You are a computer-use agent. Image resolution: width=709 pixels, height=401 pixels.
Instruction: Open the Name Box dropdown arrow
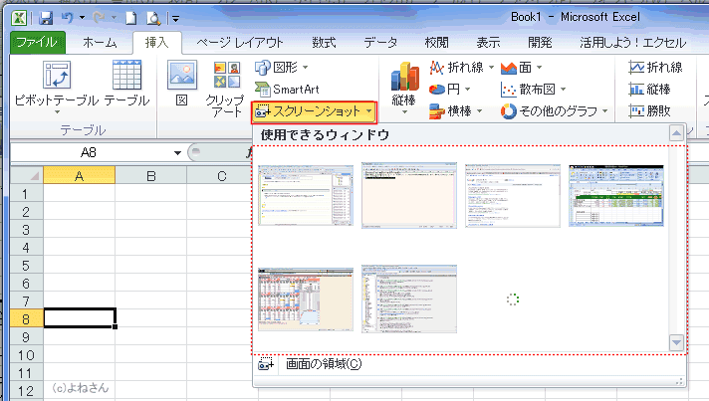point(177,153)
